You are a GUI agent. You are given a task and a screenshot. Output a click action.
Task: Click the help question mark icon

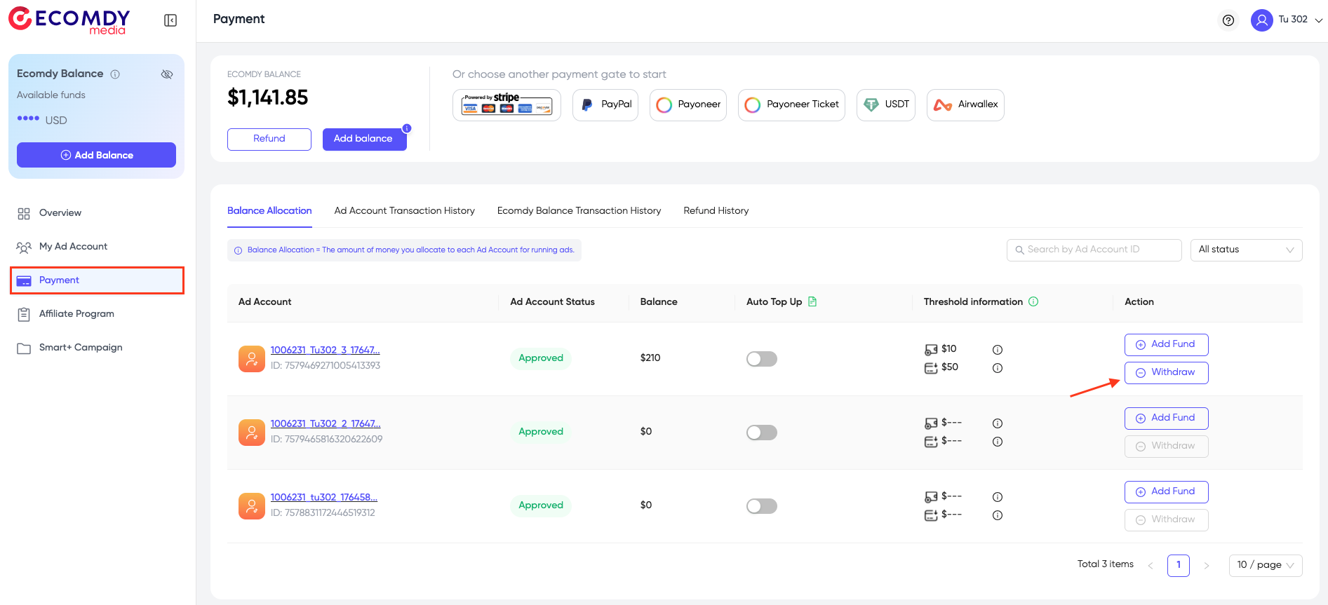point(1228,20)
